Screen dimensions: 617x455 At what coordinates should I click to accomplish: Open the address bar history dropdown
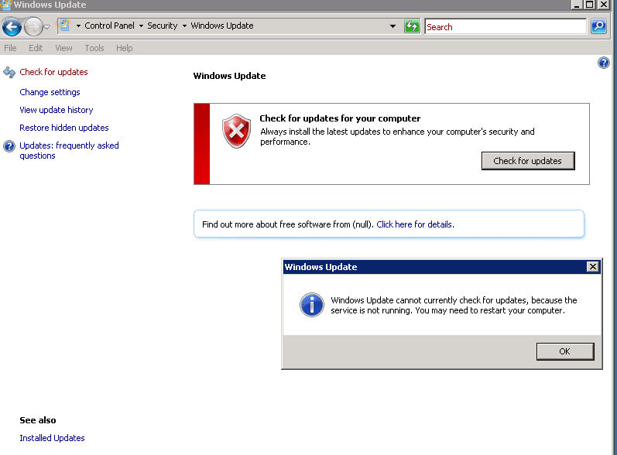pos(392,26)
